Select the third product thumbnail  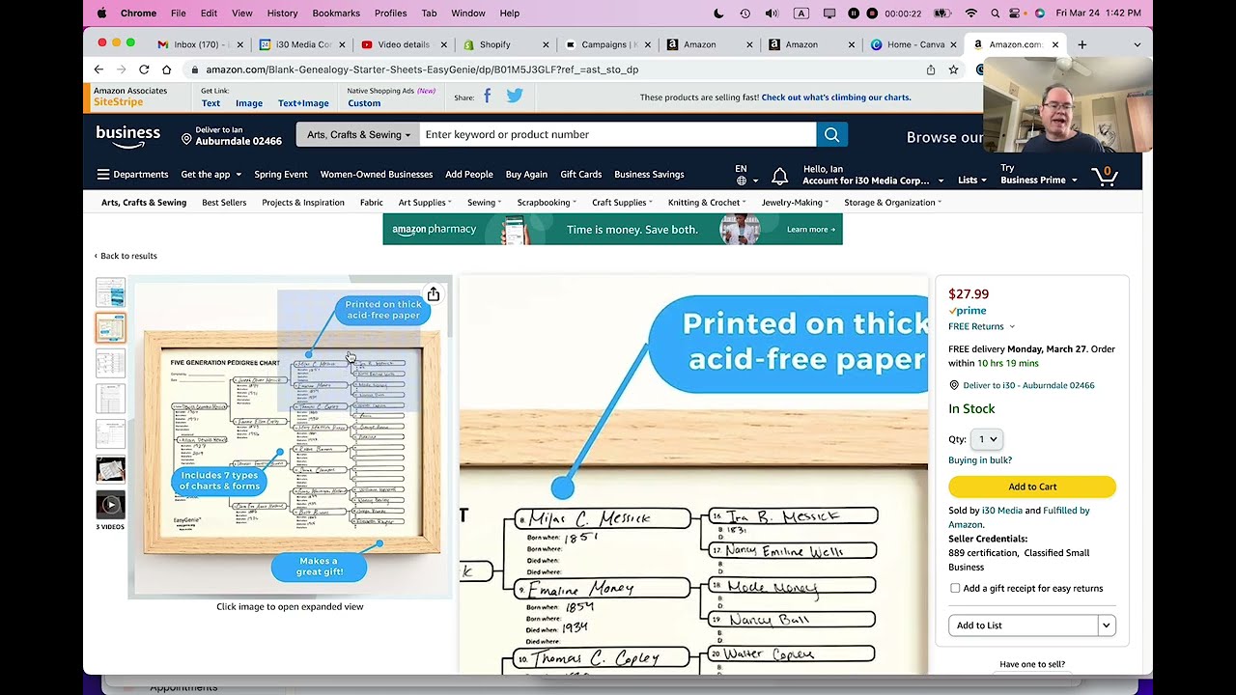click(x=110, y=363)
